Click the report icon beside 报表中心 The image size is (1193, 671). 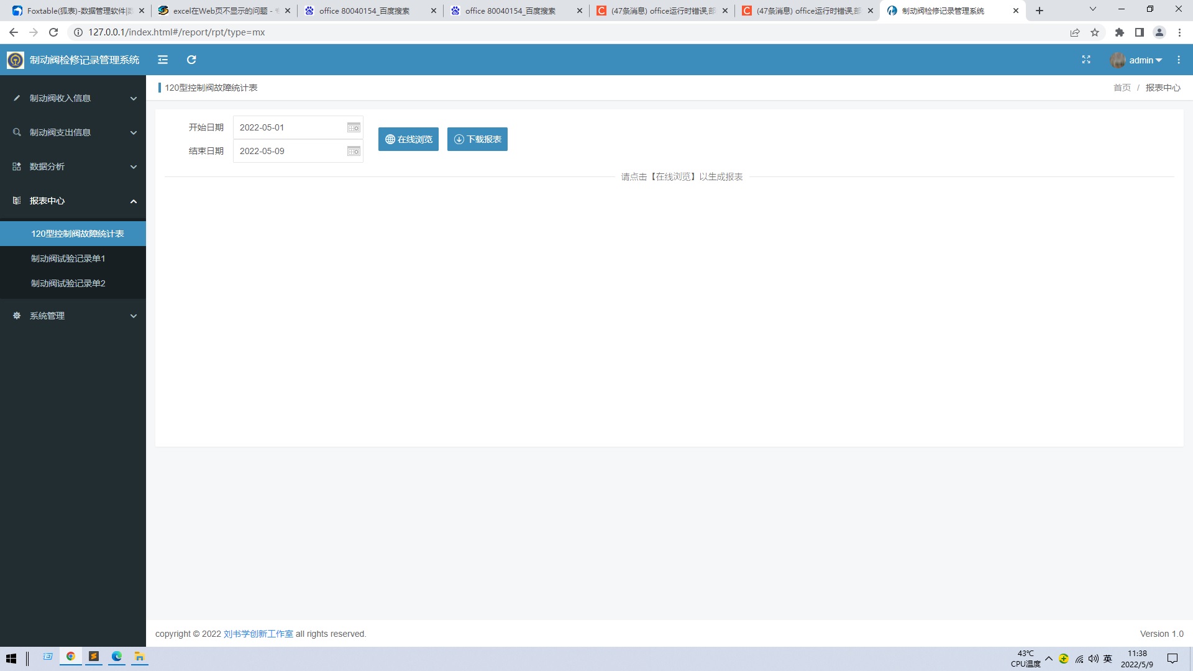pyautogui.click(x=17, y=201)
